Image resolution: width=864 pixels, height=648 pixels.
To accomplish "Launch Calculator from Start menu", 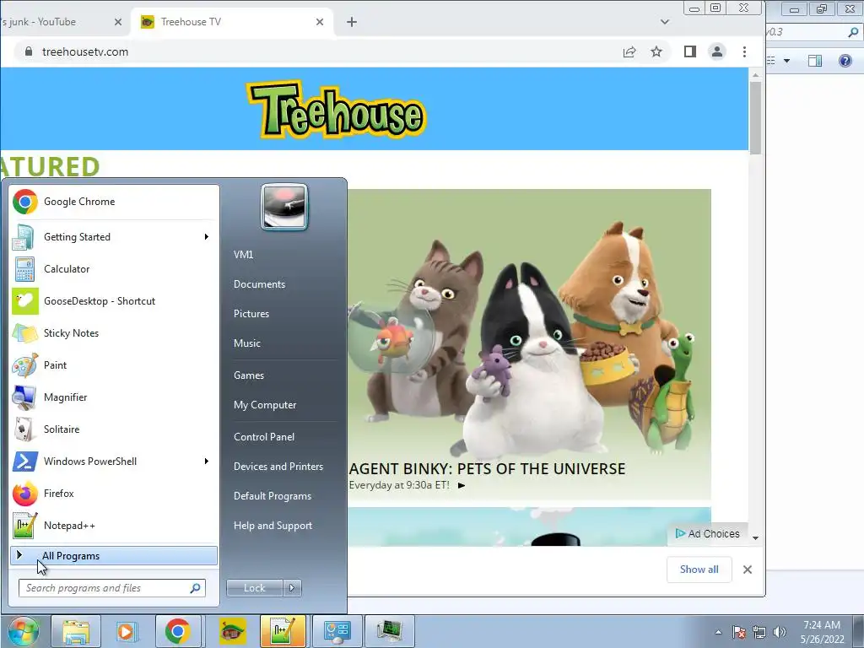I will coord(114,269).
